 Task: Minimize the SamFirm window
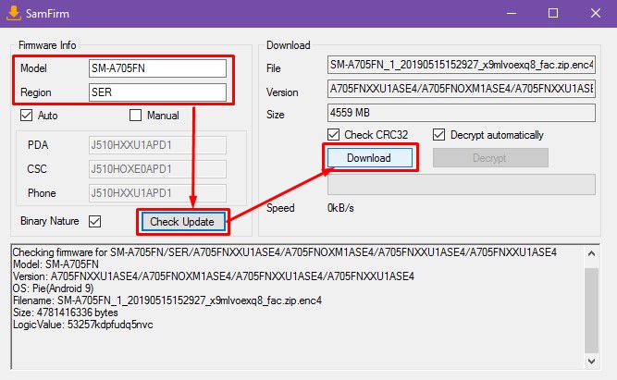click(512, 13)
